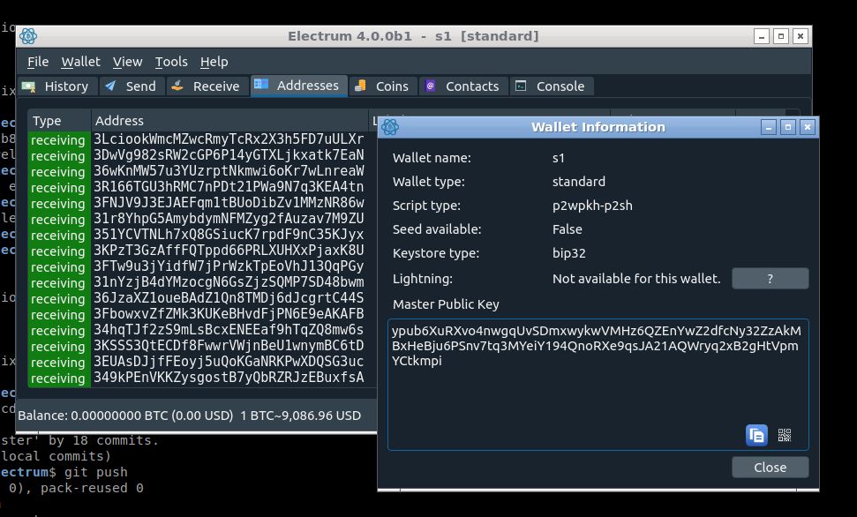Maximize the Wallet Information dialog
The width and height of the screenshot is (857, 517).
tap(787, 127)
